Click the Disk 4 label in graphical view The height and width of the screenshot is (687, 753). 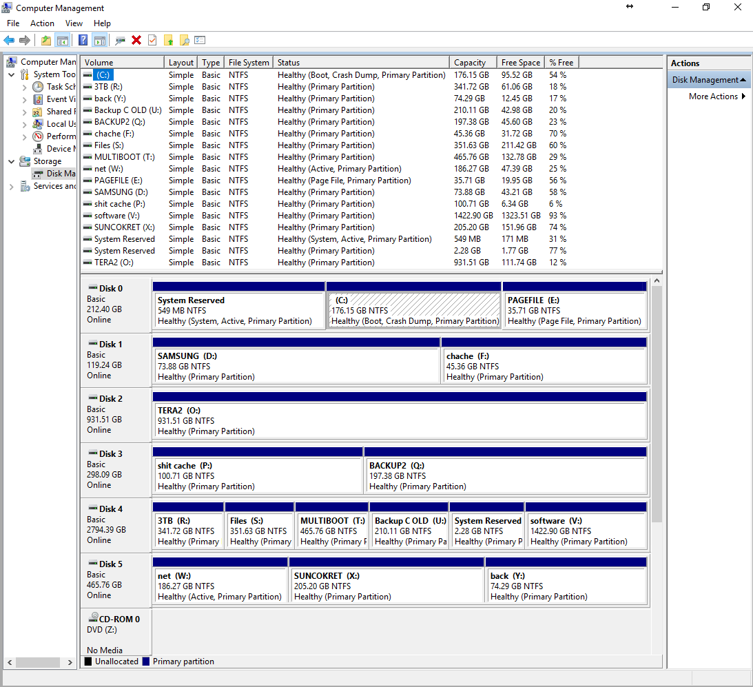(x=111, y=509)
